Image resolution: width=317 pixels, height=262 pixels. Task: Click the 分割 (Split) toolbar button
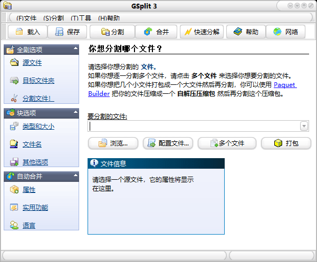[112, 32]
